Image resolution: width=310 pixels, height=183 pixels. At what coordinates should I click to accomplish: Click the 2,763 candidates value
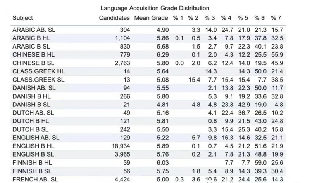pos(122,63)
